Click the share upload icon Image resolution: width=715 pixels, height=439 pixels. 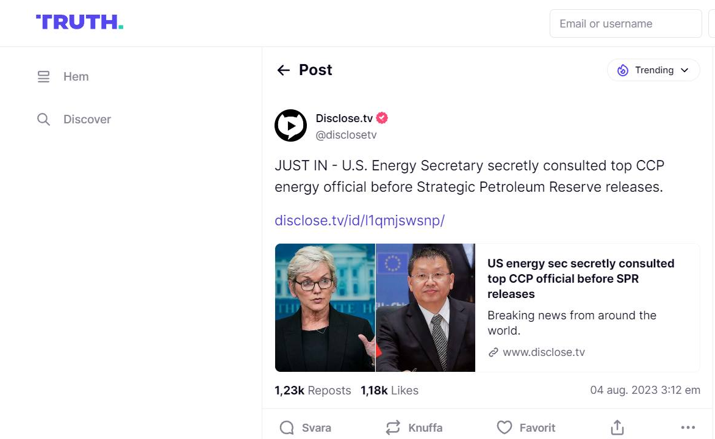617,427
